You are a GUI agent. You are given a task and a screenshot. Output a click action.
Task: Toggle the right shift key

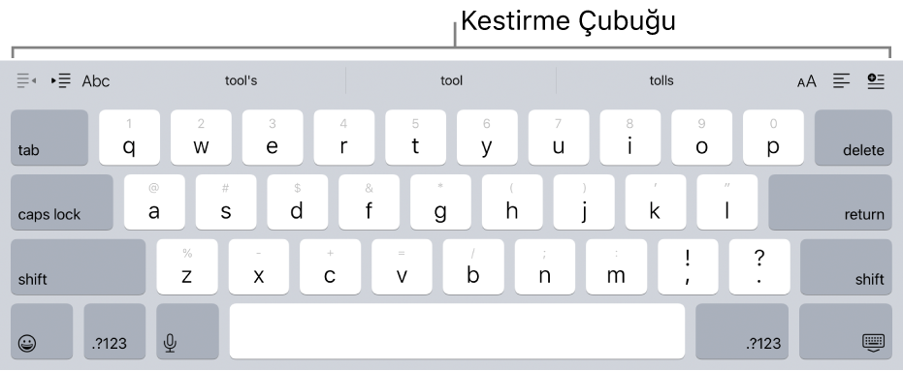(x=847, y=267)
